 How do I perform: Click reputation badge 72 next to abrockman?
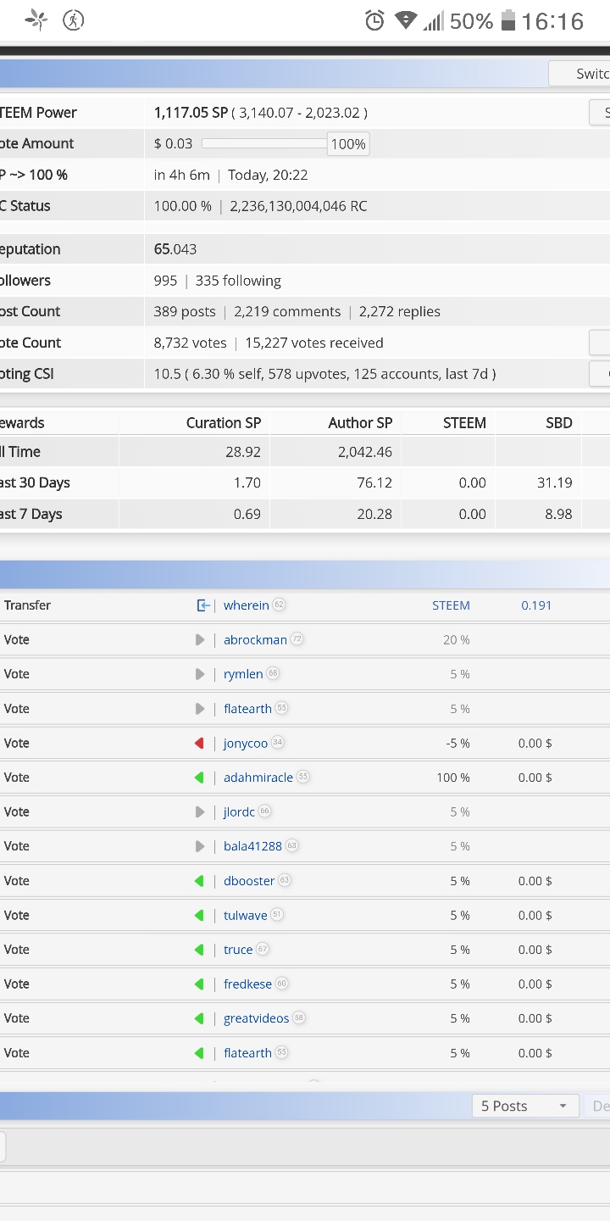[297, 639]
